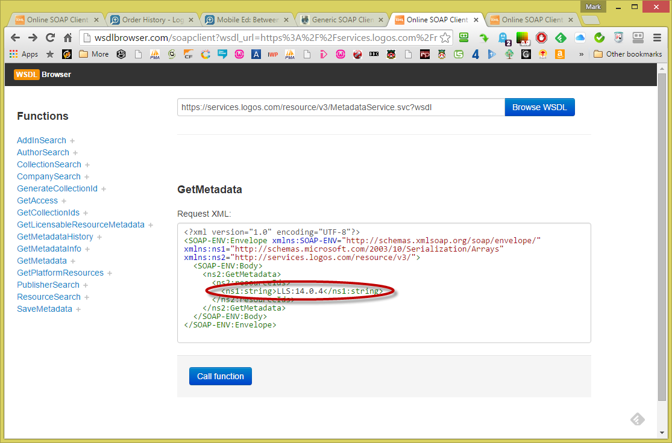Open the BBC bookmark
This screenshot has height=443, width=672.
(x=374, y=54)
